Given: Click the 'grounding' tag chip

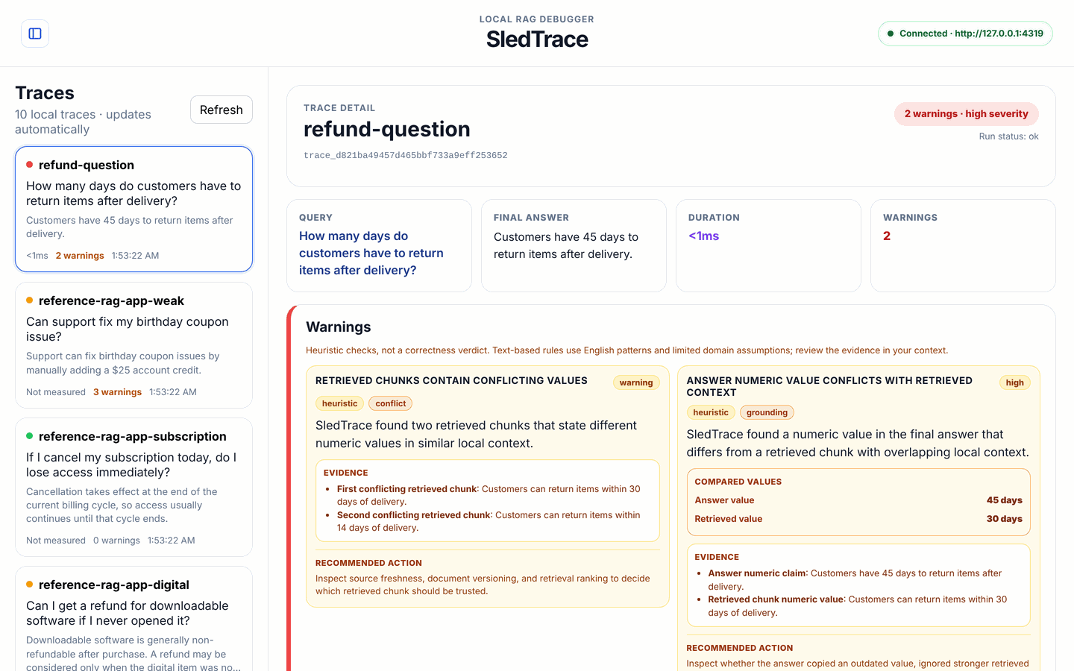Looking at the screenshot, I should [767, 412].
